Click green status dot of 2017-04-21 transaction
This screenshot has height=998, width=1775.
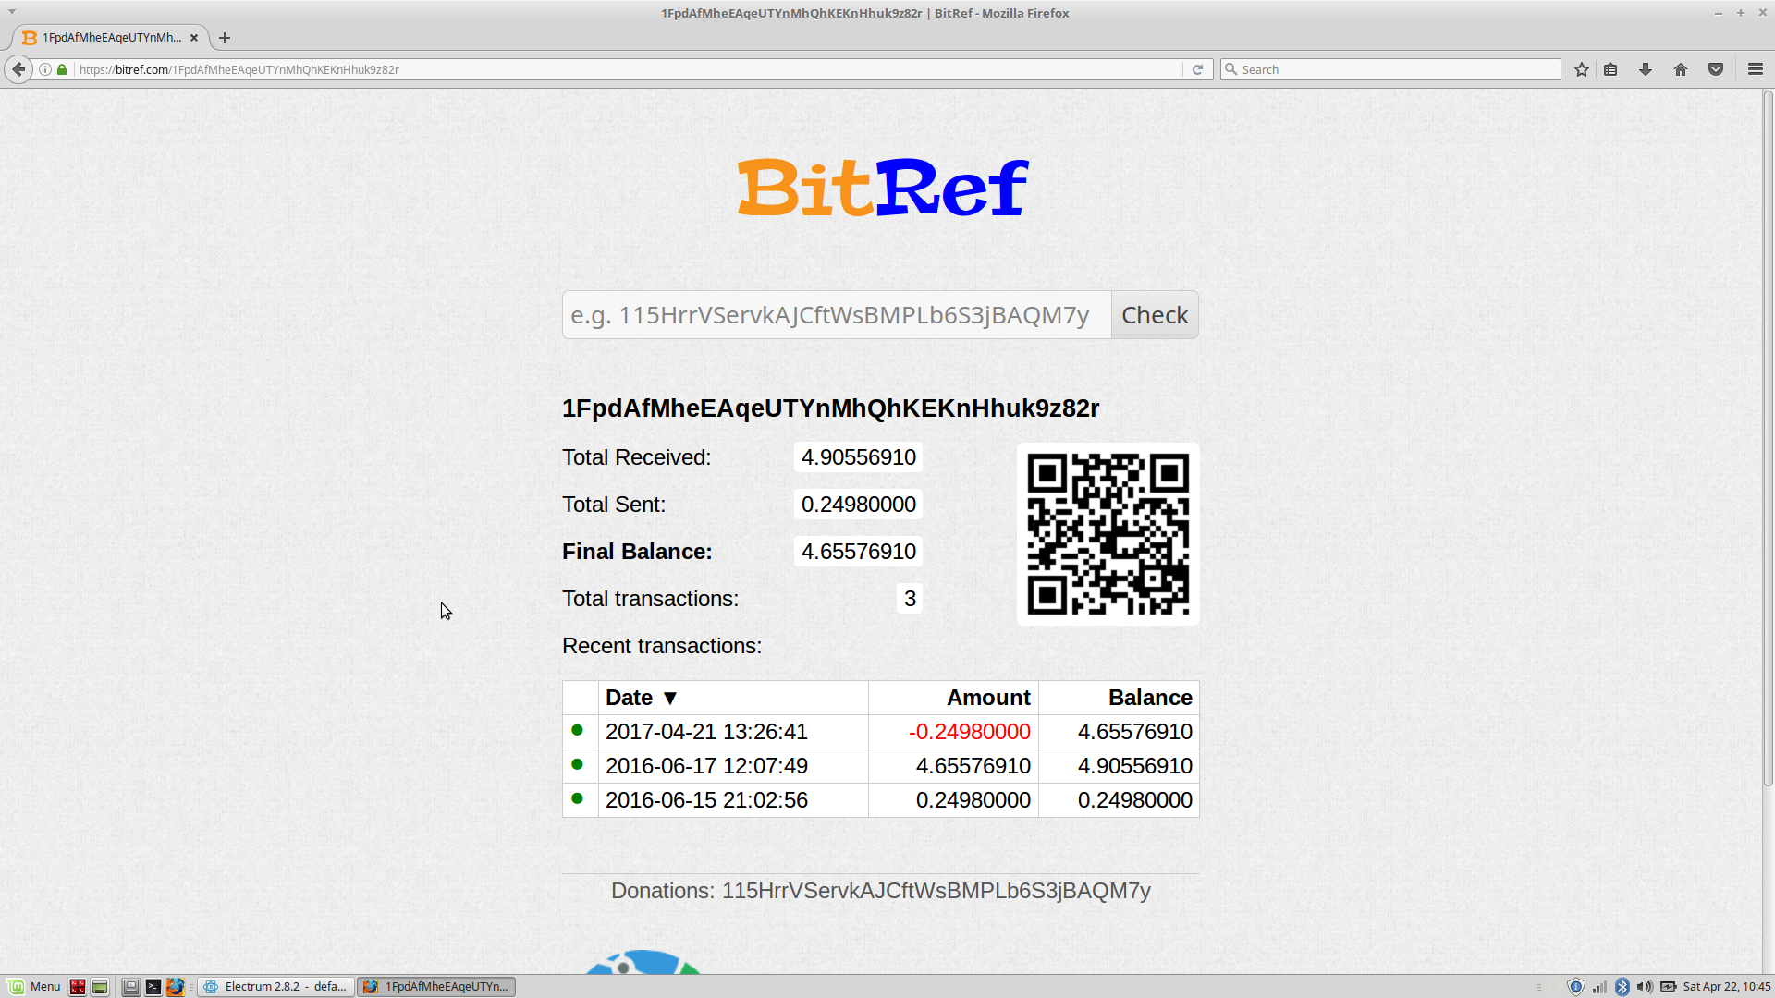(x=578, y=730)
